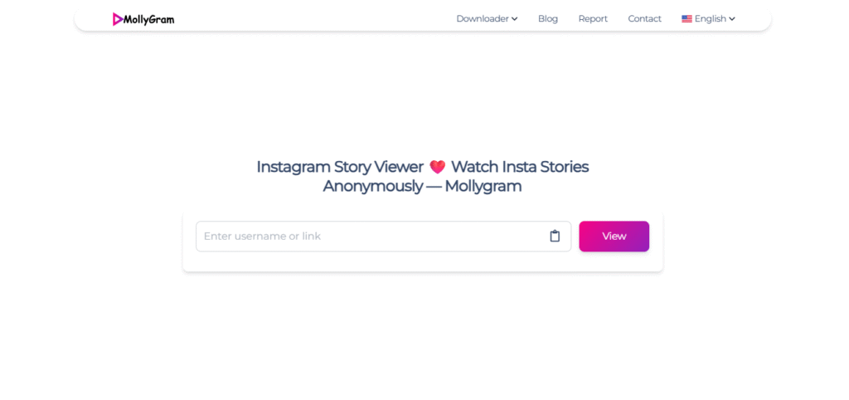Click the US flag language icon
Screen dimensions: 849x400
(686, 19)
